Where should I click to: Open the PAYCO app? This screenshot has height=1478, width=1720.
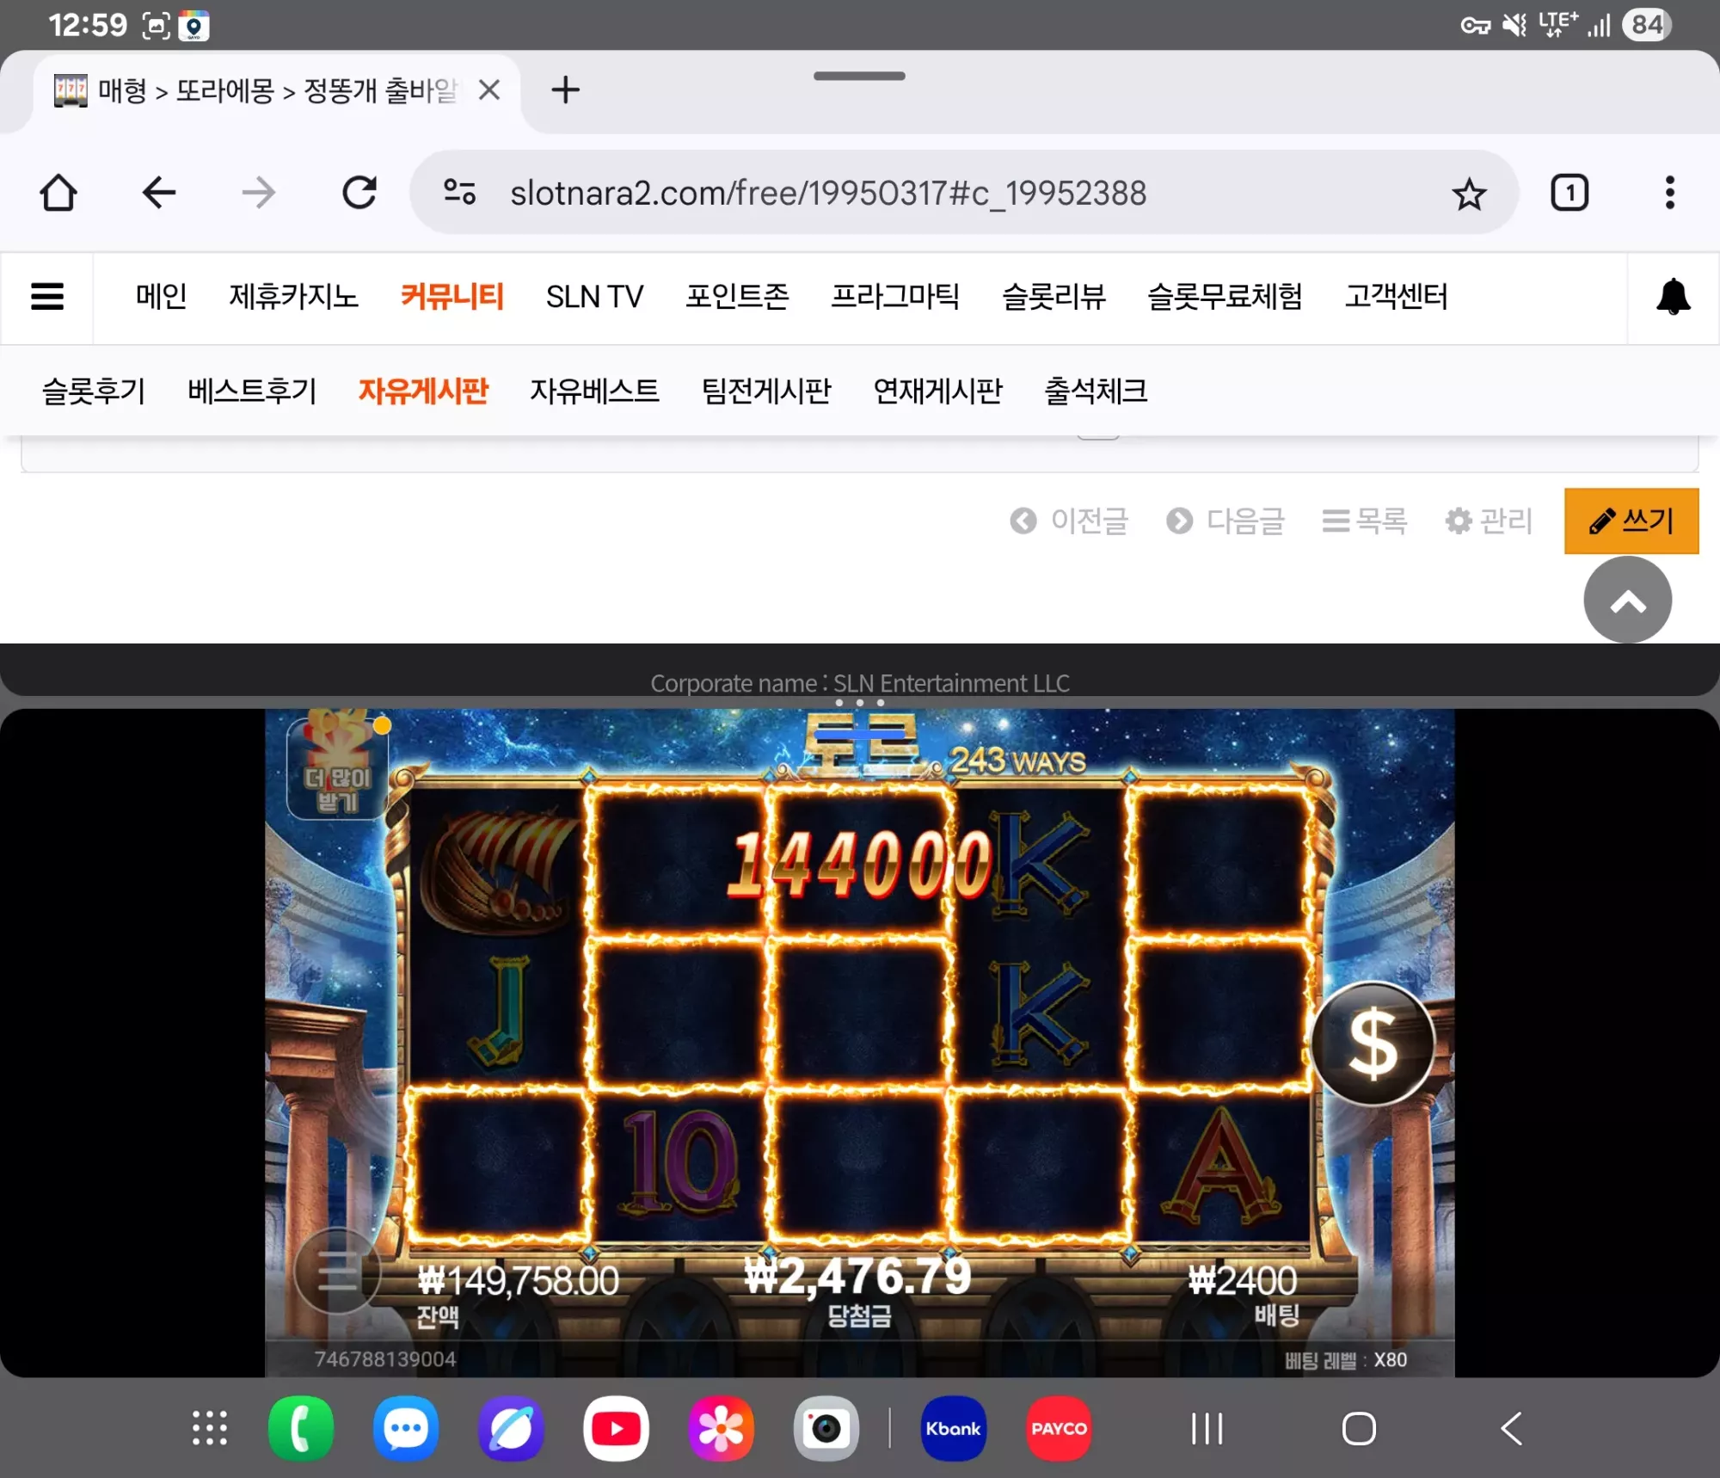point(1059,1428)
